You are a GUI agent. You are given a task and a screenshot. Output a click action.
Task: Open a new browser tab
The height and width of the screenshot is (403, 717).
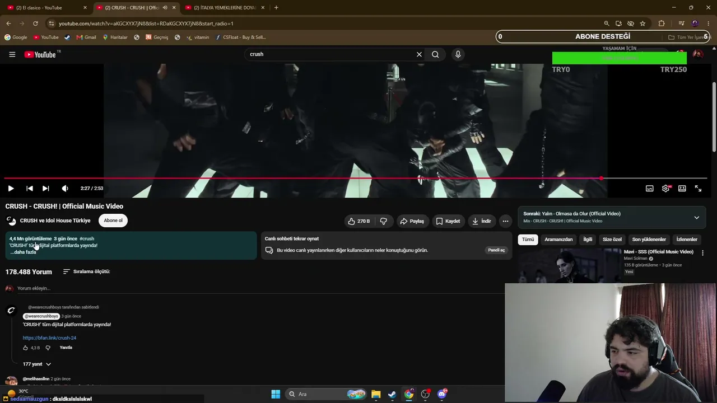coord(276,8)
